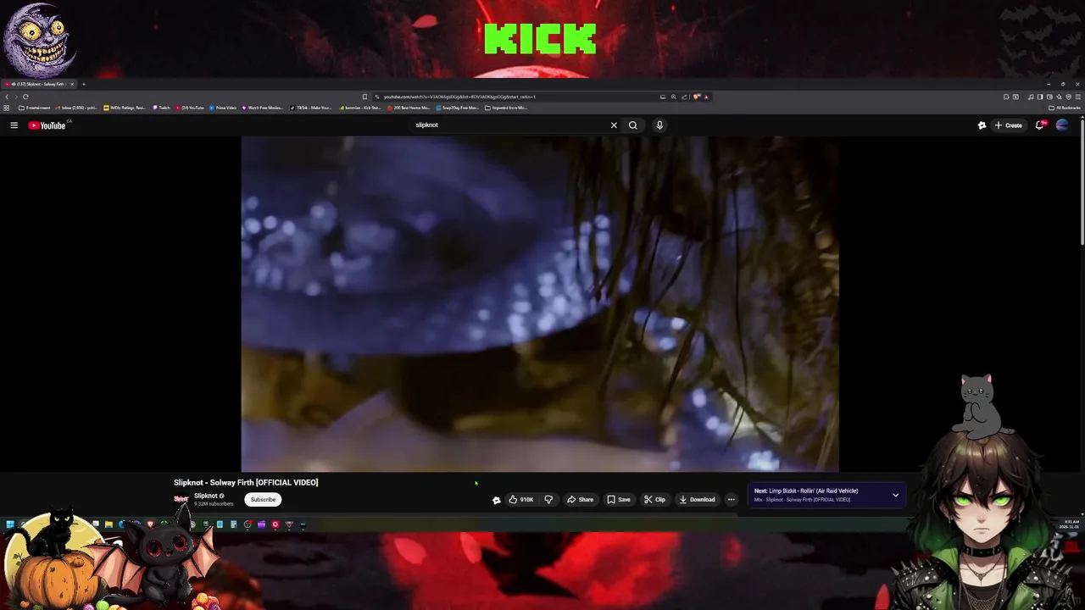Open the Inbox Gmail bookmark
Viewport: 1085px width, 610px height.
(x=76, y=108)
